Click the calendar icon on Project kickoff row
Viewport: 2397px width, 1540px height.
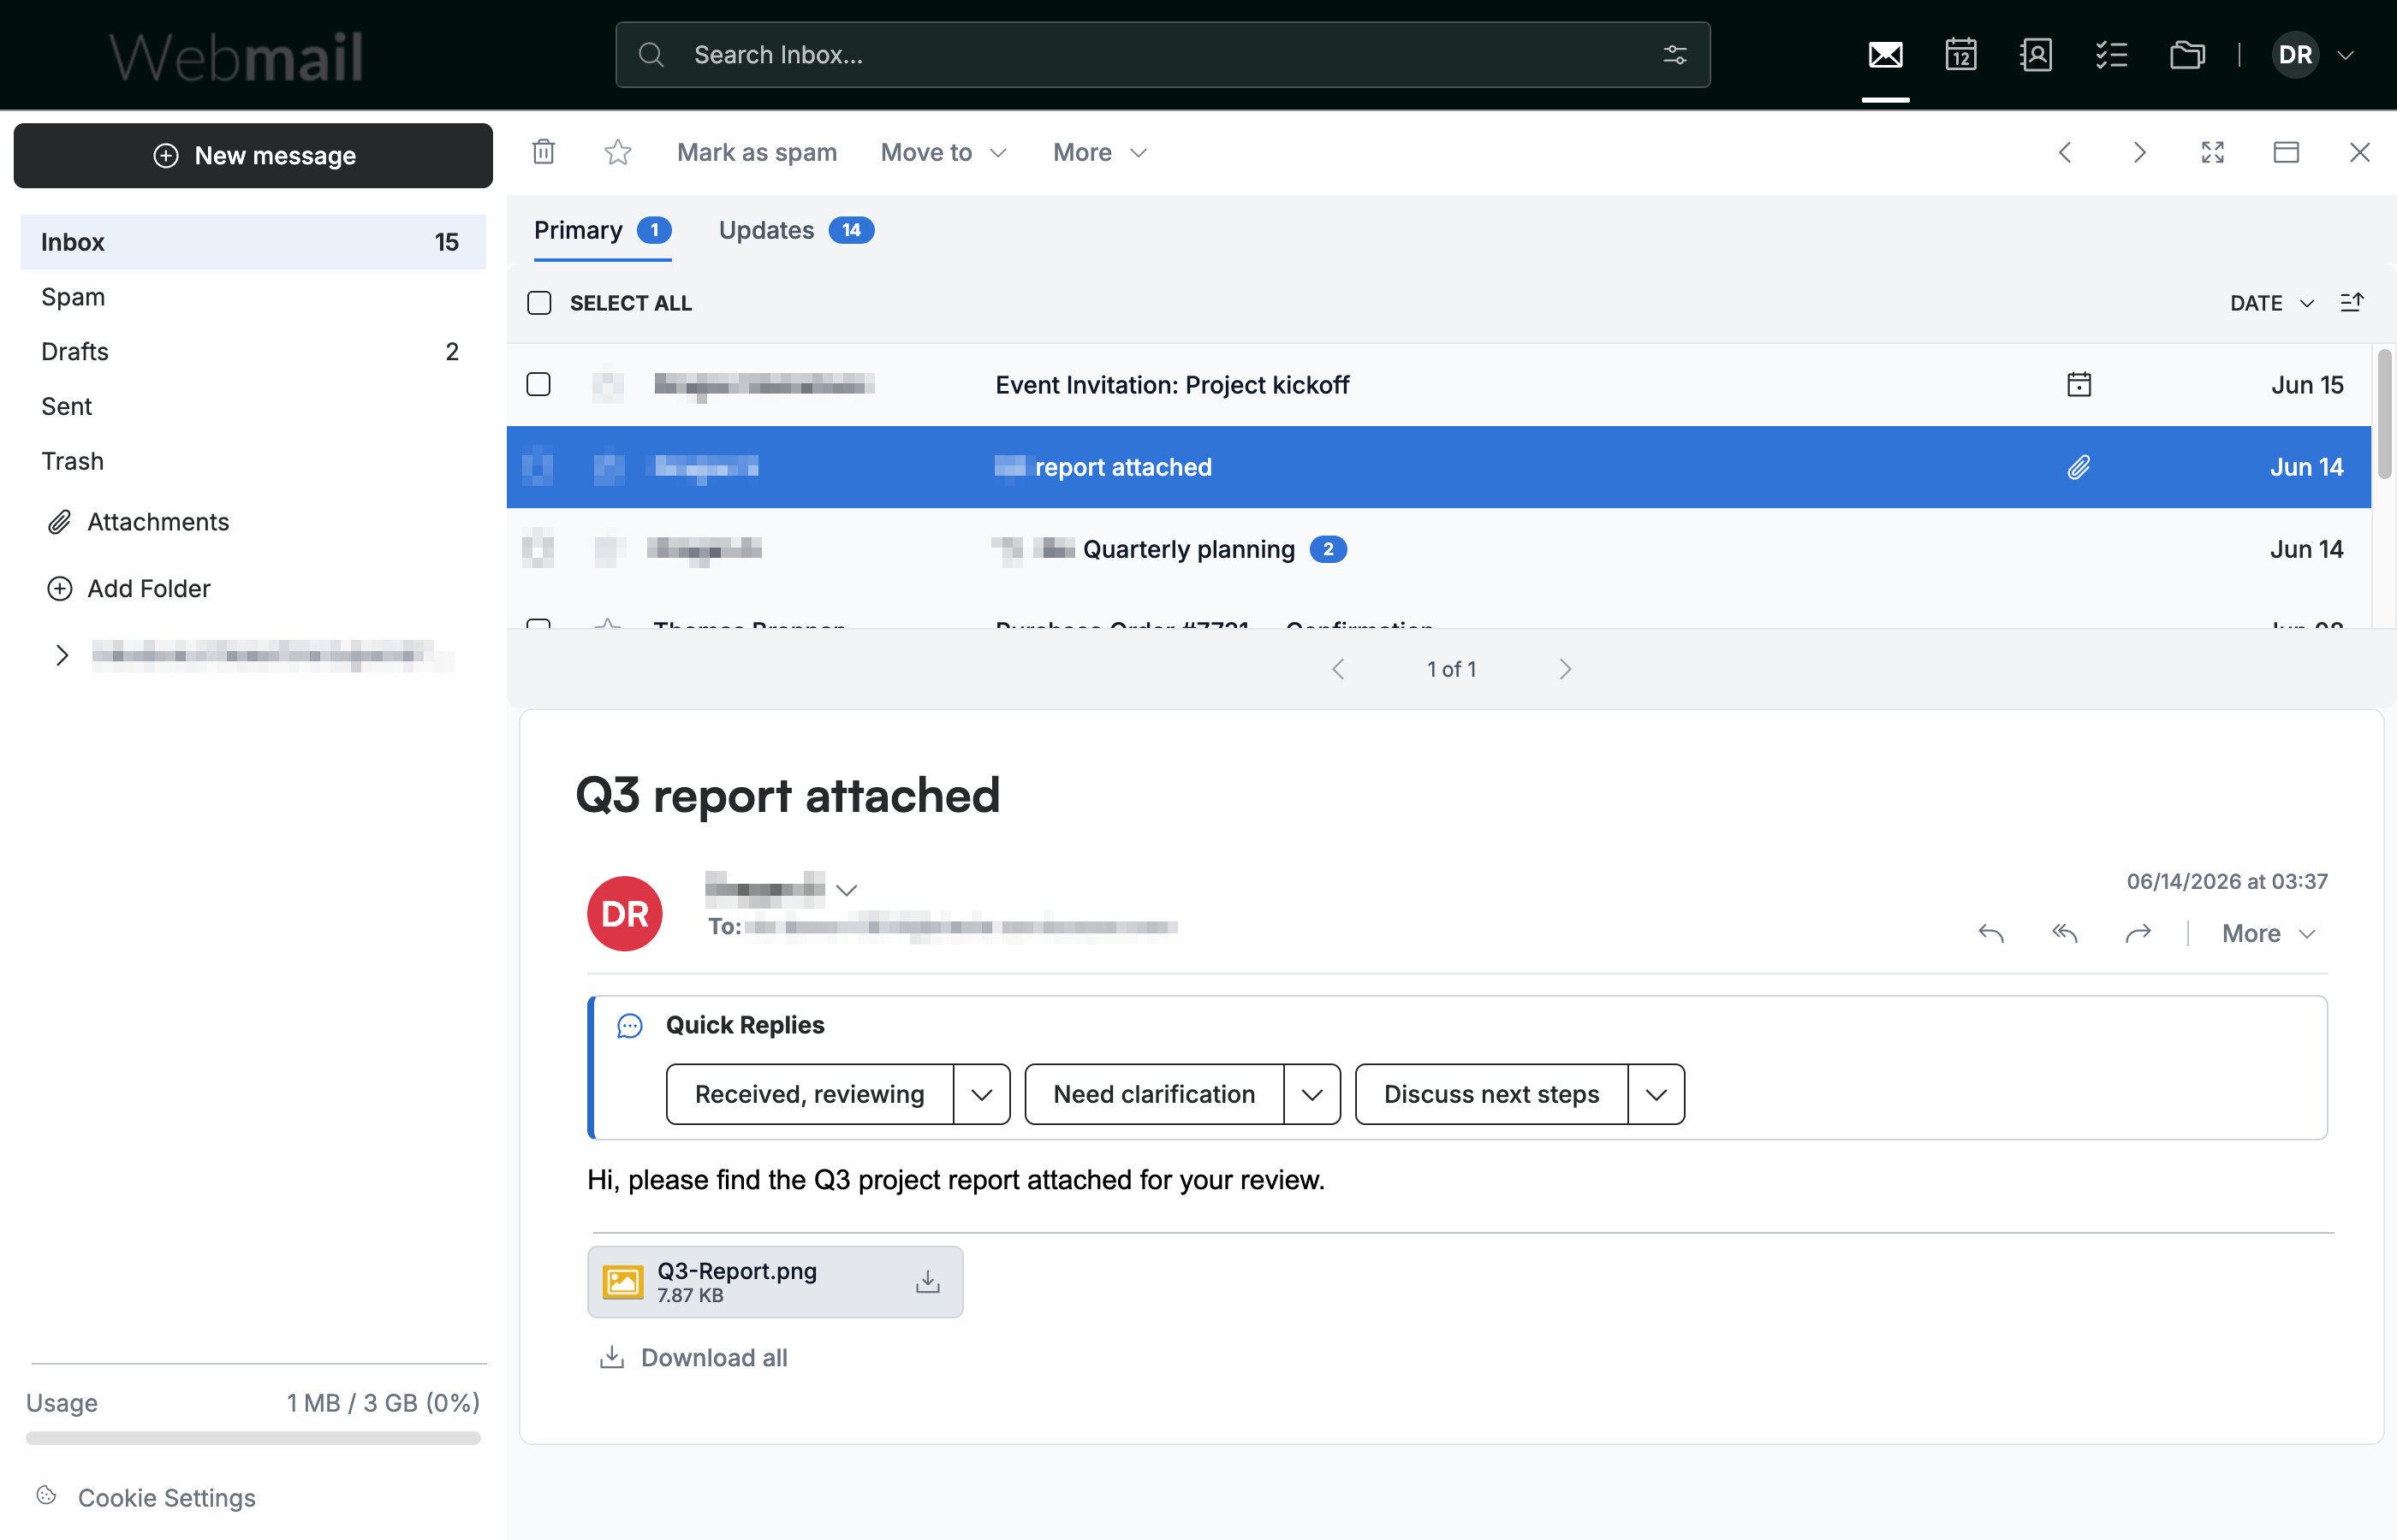[2079, 385]
